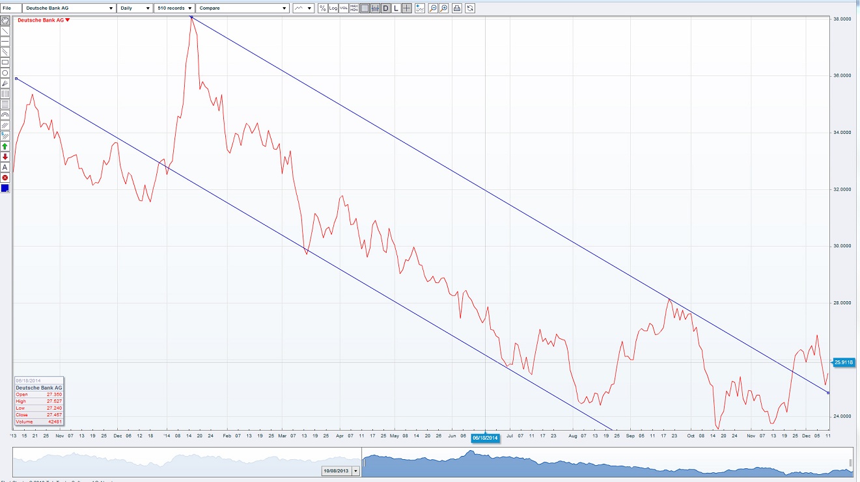Select the red down-arrow annotation tool
This screenshot has width=860, height=482.
point(5,157)
